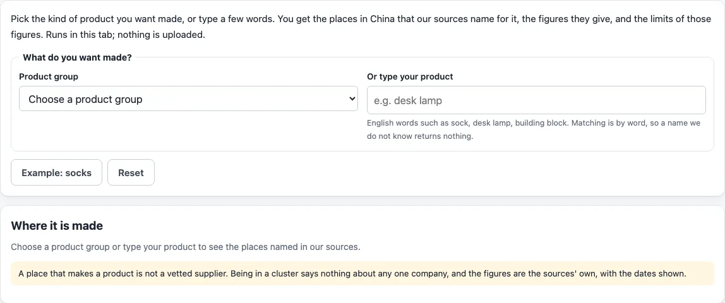Click the 'Or type your product' label
The width and height of the screenshot is (725, 303).
[x=410, y=76]
